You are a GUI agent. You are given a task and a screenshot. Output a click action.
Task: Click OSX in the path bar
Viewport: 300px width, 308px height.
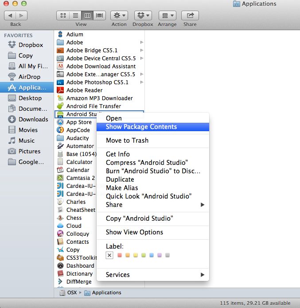click(x=68, y=292)
